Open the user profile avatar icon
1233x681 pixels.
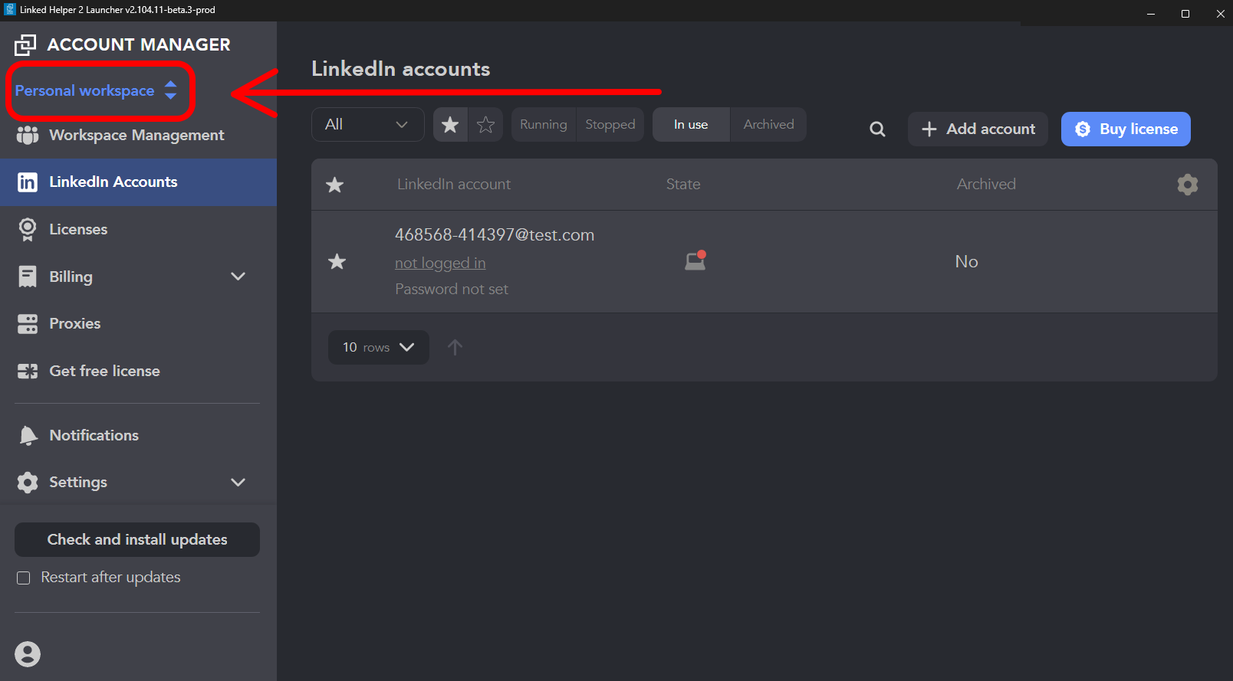(x=28, y=654)
